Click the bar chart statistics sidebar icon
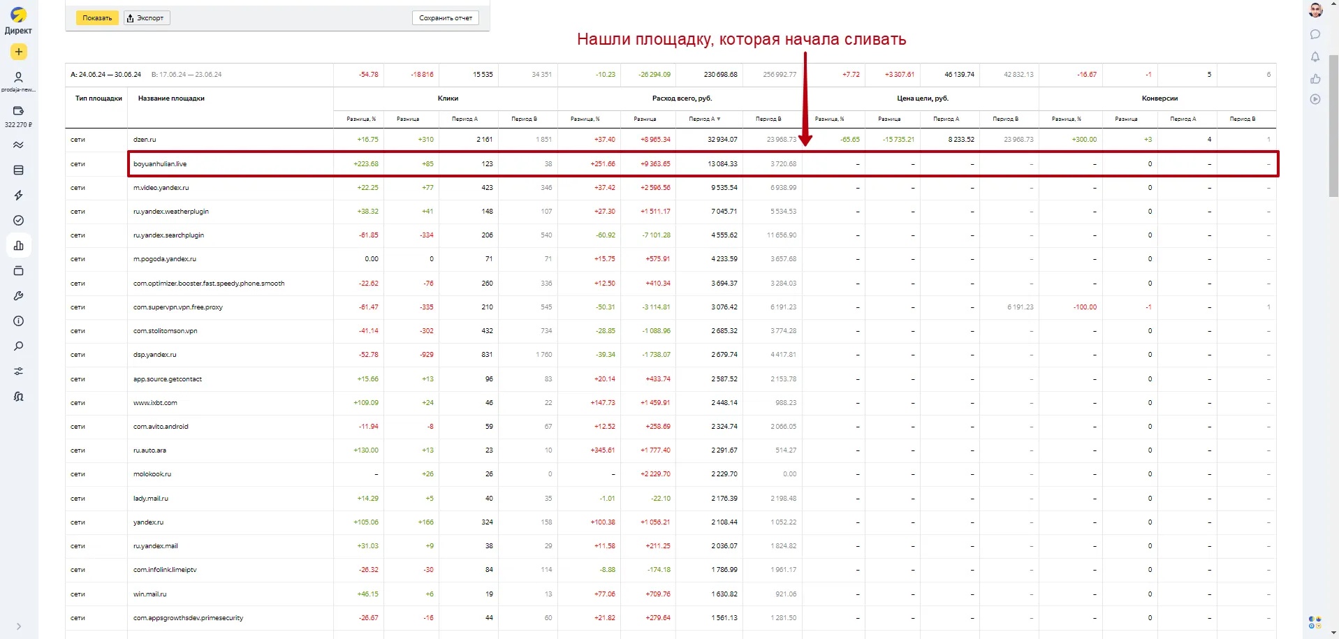Image resolution: width=1339 pixels, height=639 pixels. click(x=19, y=246)
